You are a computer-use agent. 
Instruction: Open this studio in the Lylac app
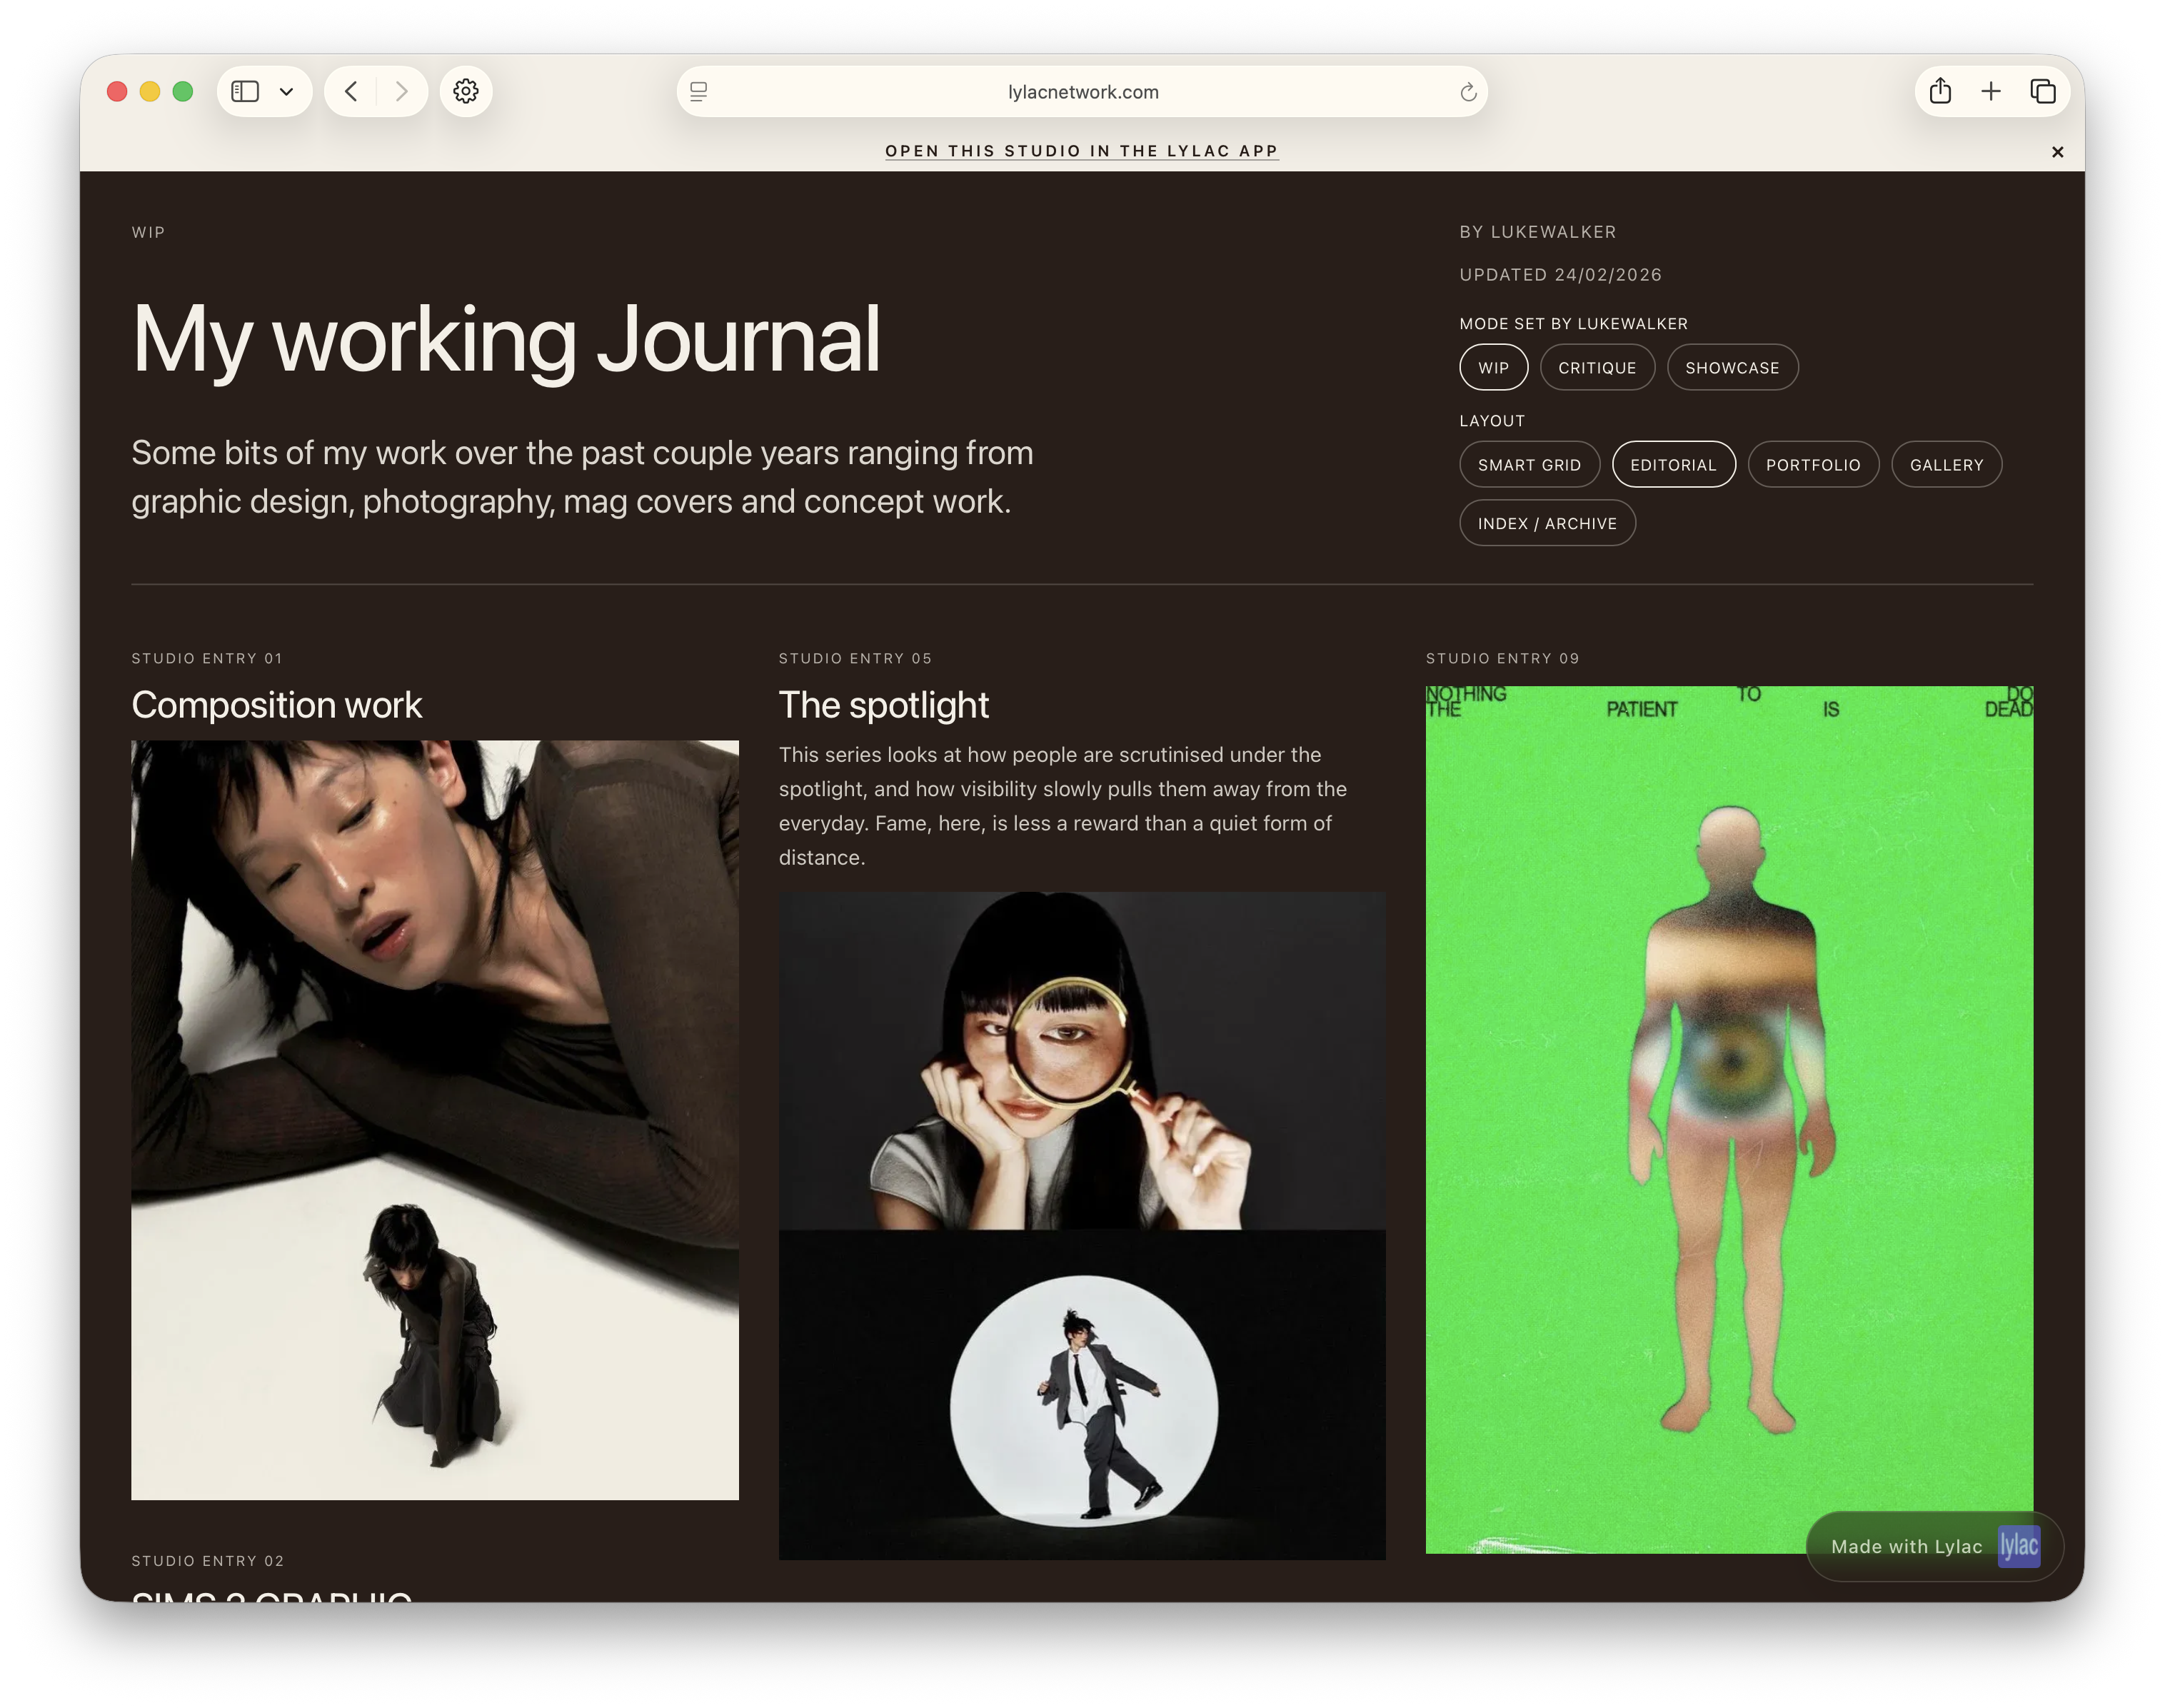tap(1081, 151)
